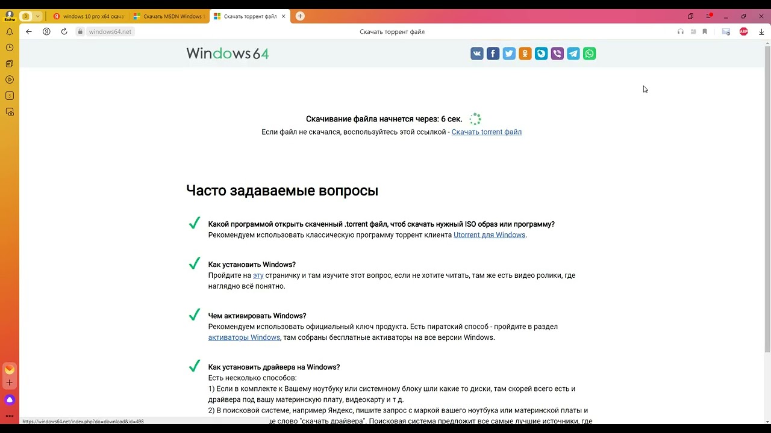The width and height of the screenshot is (771, 433).
Task: Click the headphones read-aloud icon
Action: (681, 32)
